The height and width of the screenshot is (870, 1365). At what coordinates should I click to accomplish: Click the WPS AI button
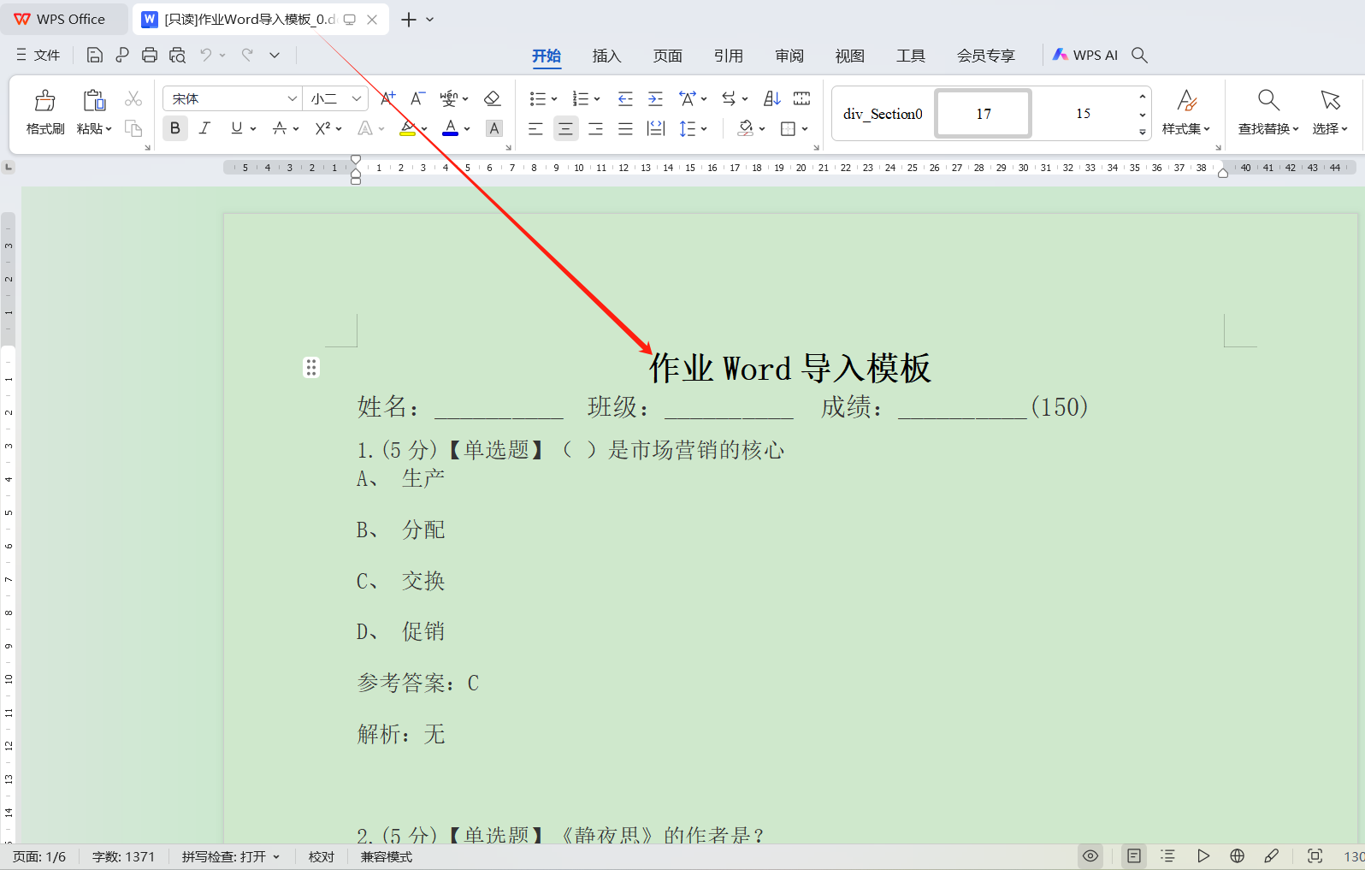click(x=1085, y=56)
